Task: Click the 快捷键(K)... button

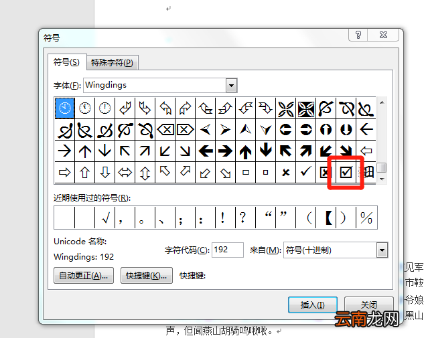Action: pos(146,276)
